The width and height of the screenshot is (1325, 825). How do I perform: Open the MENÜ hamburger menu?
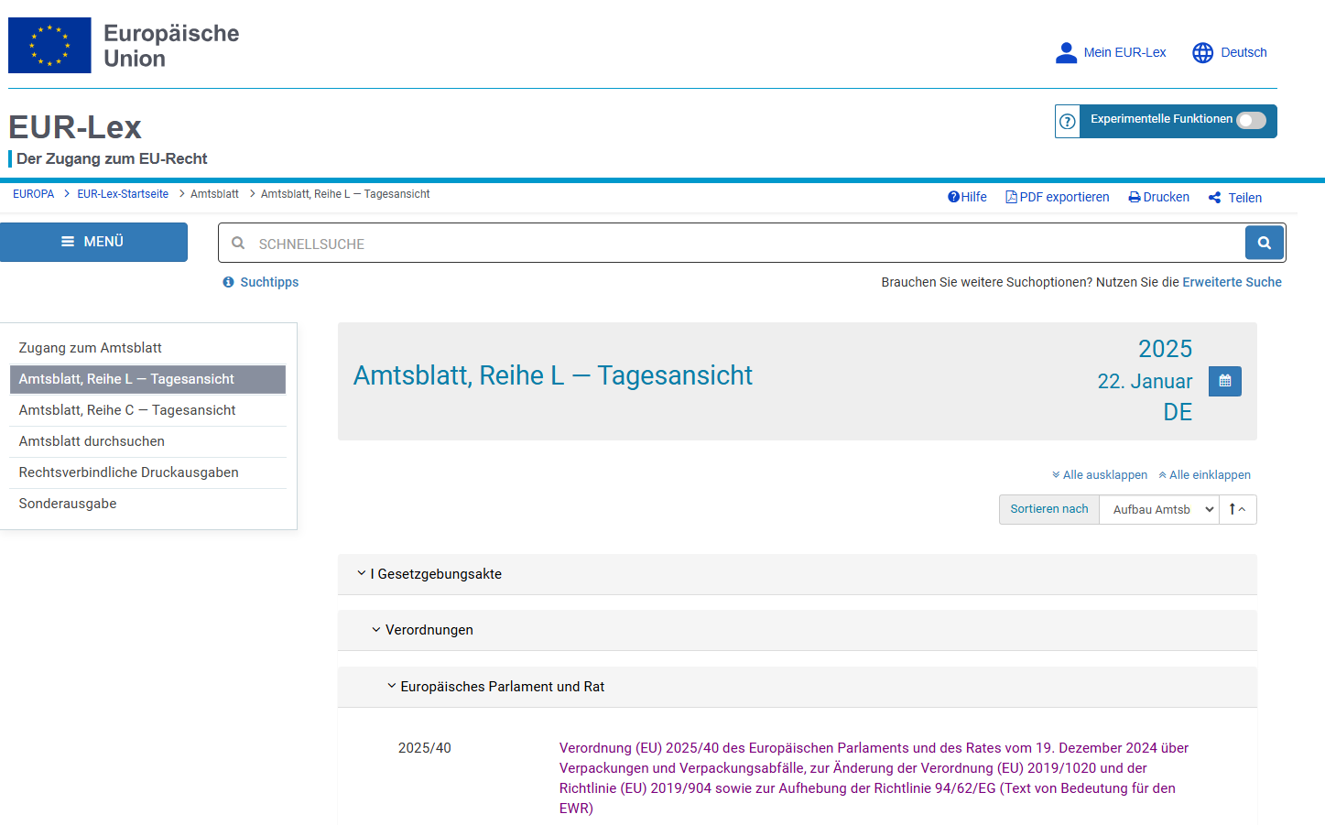93,242
